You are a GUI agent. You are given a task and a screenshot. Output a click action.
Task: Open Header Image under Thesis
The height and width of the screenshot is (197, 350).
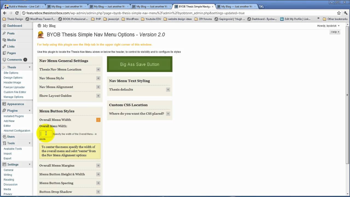[x=12, y=82]
